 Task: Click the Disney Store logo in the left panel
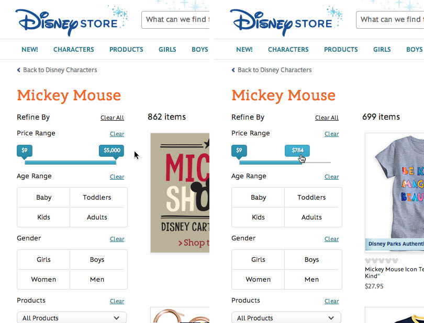pyautogui.click(x=67, y=21)
